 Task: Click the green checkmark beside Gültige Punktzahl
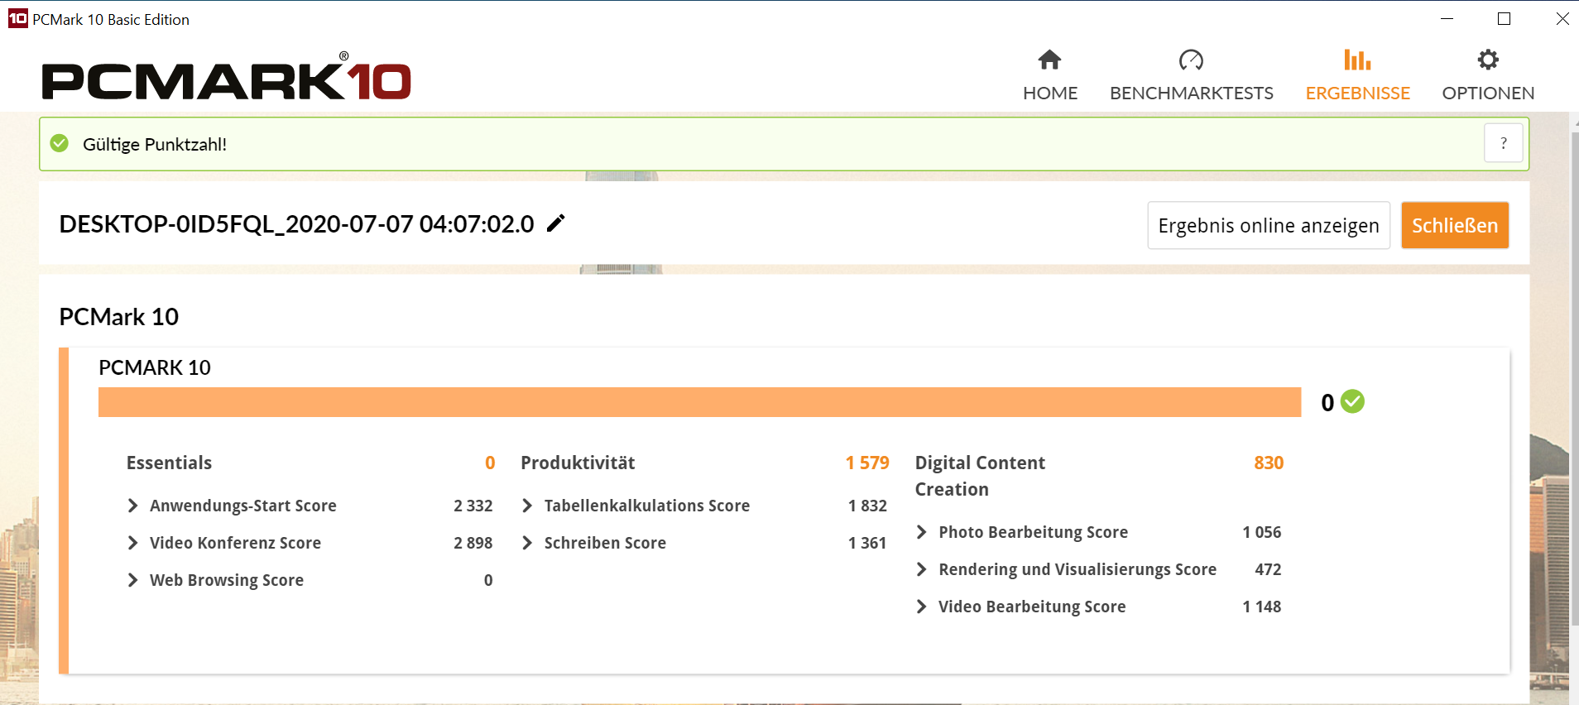point(60,143)
